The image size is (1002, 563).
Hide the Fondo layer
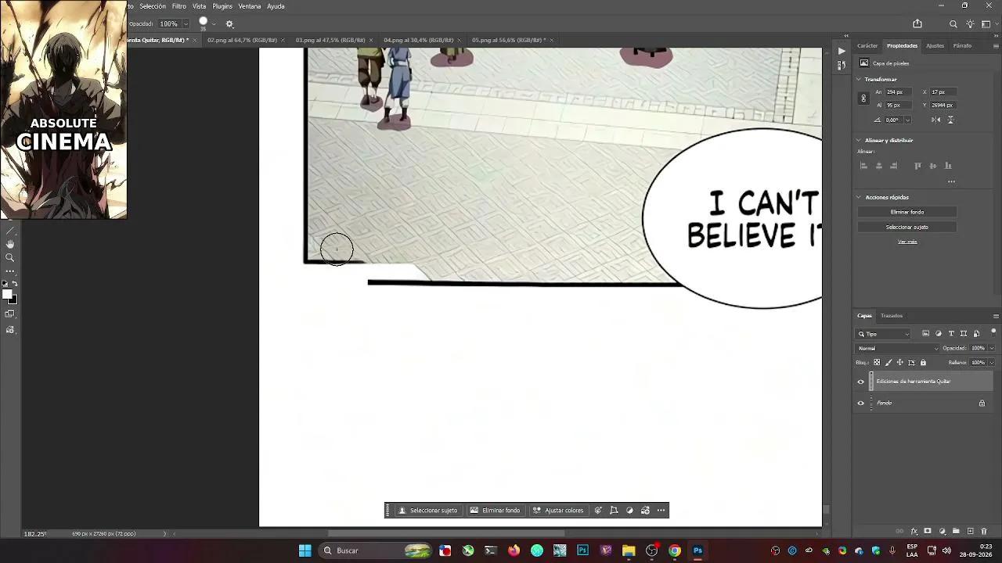click(x=861, y=403)
